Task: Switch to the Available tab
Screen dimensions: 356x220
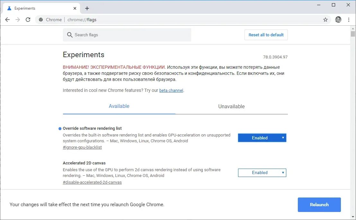Action: point(119,106)
